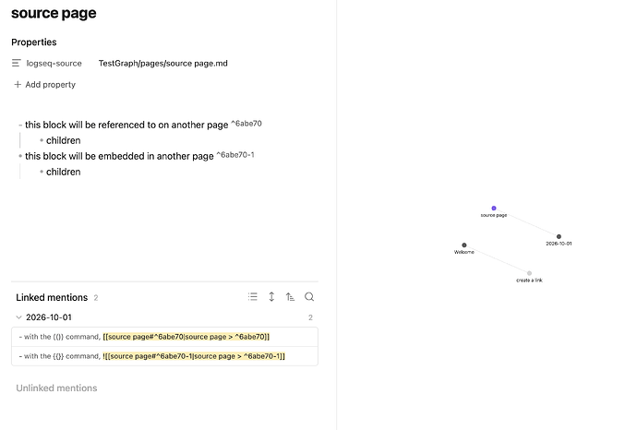Click the ^6abe70 block ID
637x430 pixels.
tap(246, 124)
